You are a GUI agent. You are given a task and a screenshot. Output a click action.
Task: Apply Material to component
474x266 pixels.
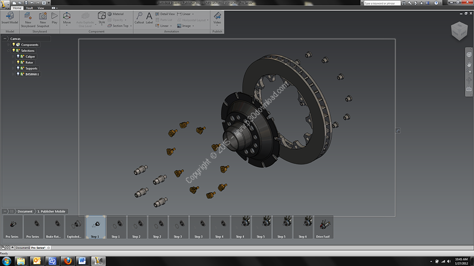coord(116,14)
